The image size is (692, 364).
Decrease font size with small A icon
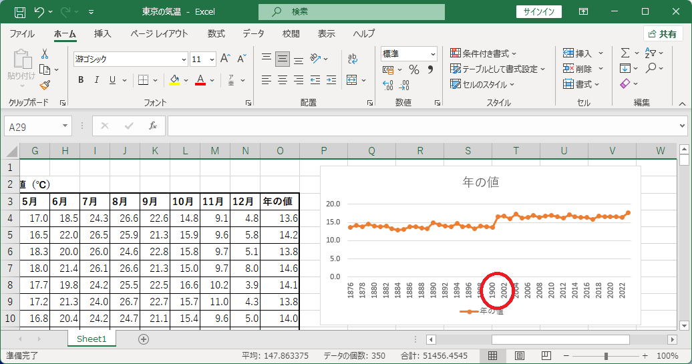241,59
